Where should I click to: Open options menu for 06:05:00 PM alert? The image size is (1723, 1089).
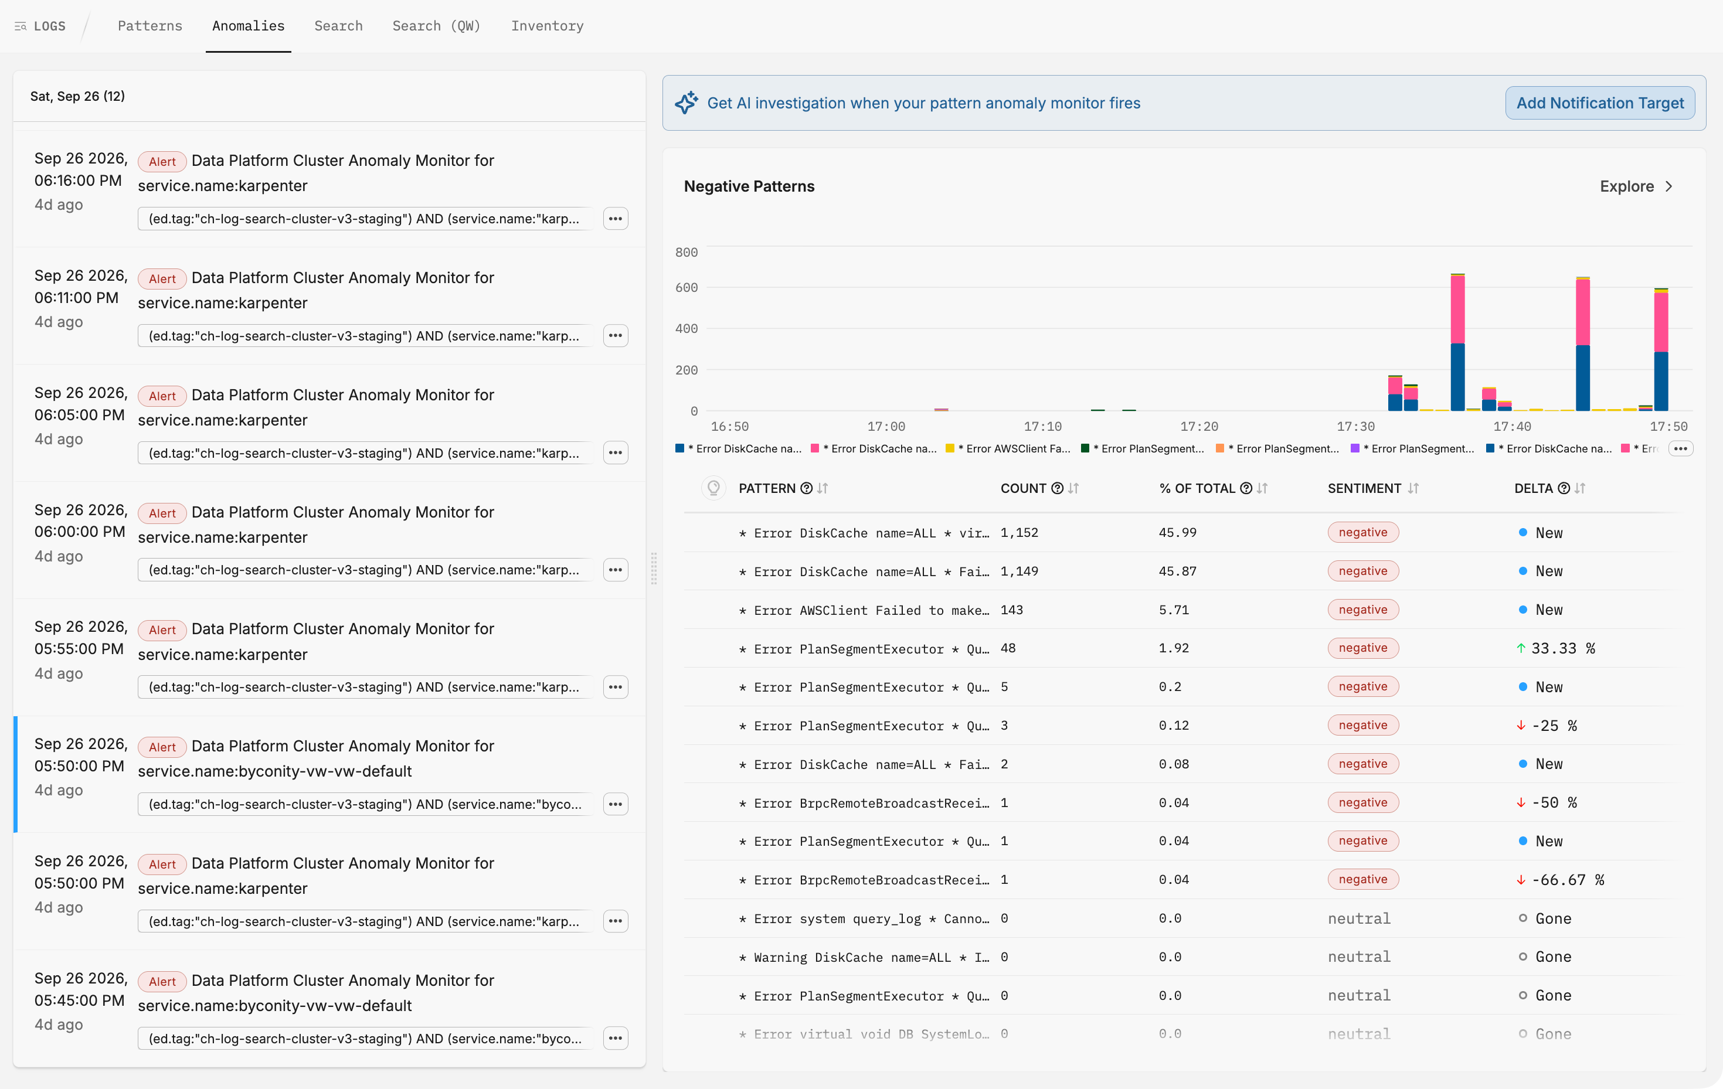point(616,453)
